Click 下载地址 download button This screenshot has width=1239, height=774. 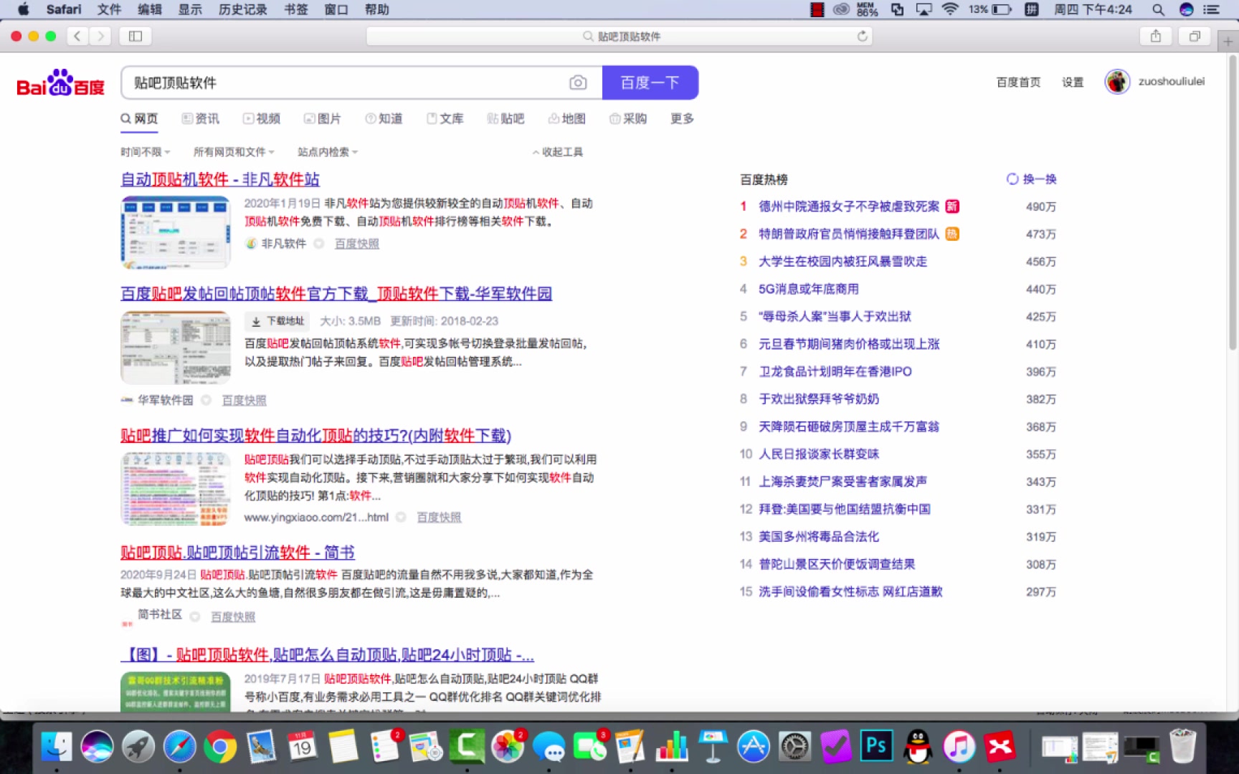coord(277,321)
